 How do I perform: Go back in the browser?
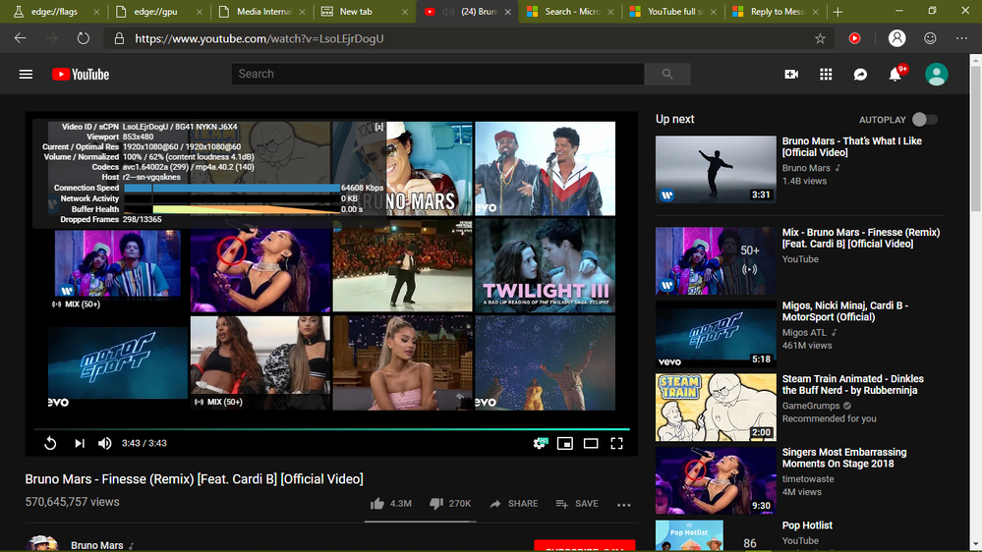coord(20,38)
